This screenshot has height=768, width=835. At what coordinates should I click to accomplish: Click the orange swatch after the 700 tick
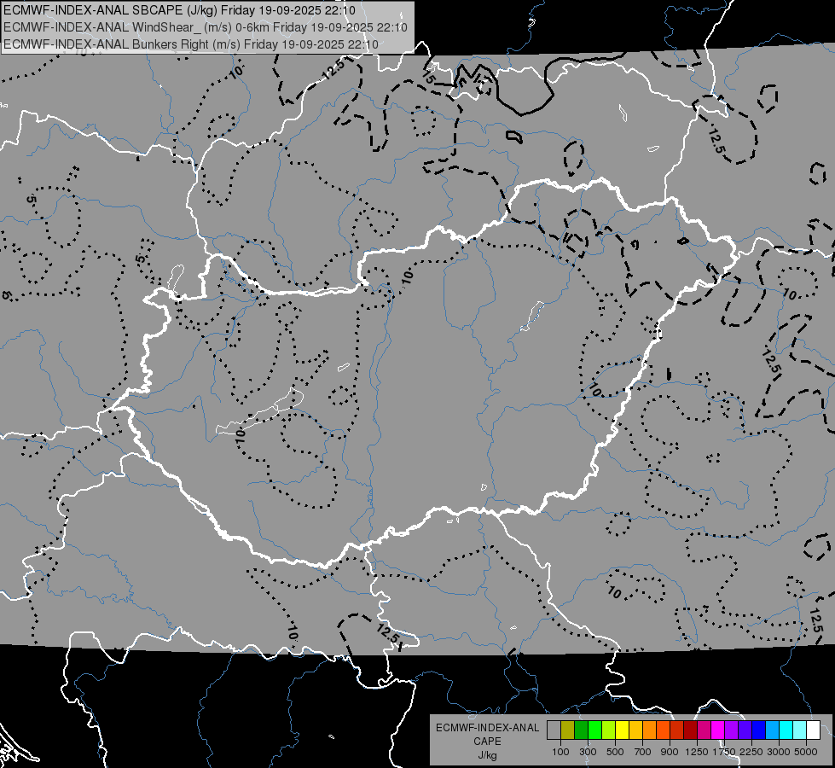(x=650, y=730)
